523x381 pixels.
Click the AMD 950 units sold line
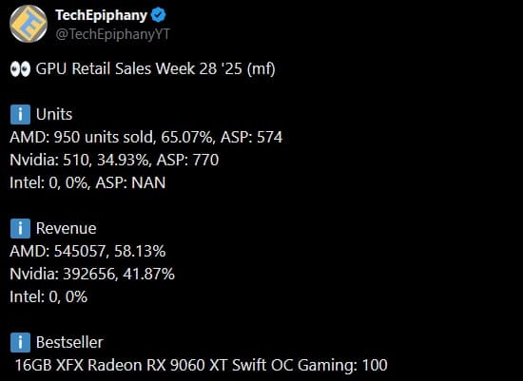pyautogui.click(x=146, y=138)
